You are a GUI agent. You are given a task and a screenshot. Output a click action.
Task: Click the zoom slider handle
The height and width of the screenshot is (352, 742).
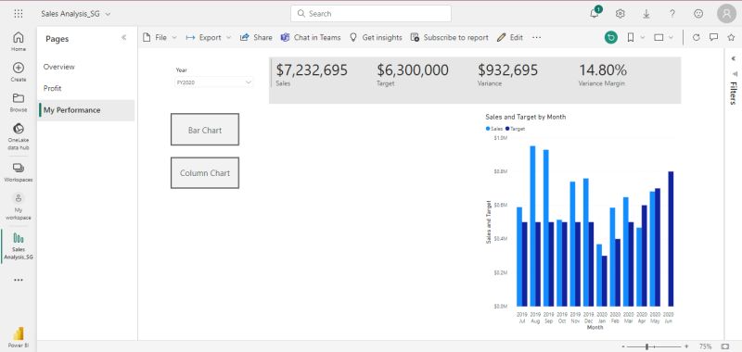pos(646,346)
